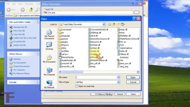The image size is (190, 107).
Task: Click the File name input field
Action: 96,77
